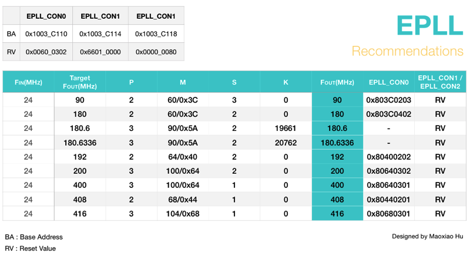This screenshot has height=253, width=470.
Task: Click the FIN(MHz) column header
Action: coord(28,82)
